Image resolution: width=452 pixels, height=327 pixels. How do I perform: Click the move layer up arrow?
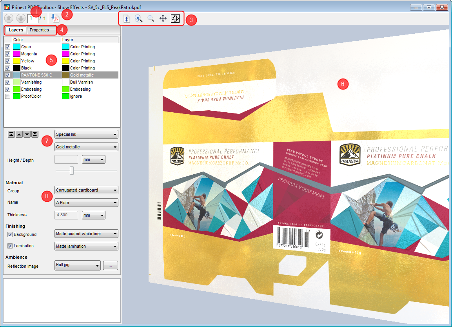click(19, 134)
